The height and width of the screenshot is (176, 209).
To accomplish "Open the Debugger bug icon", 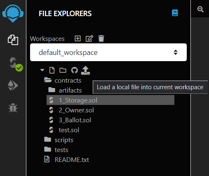I will (13, 108).
